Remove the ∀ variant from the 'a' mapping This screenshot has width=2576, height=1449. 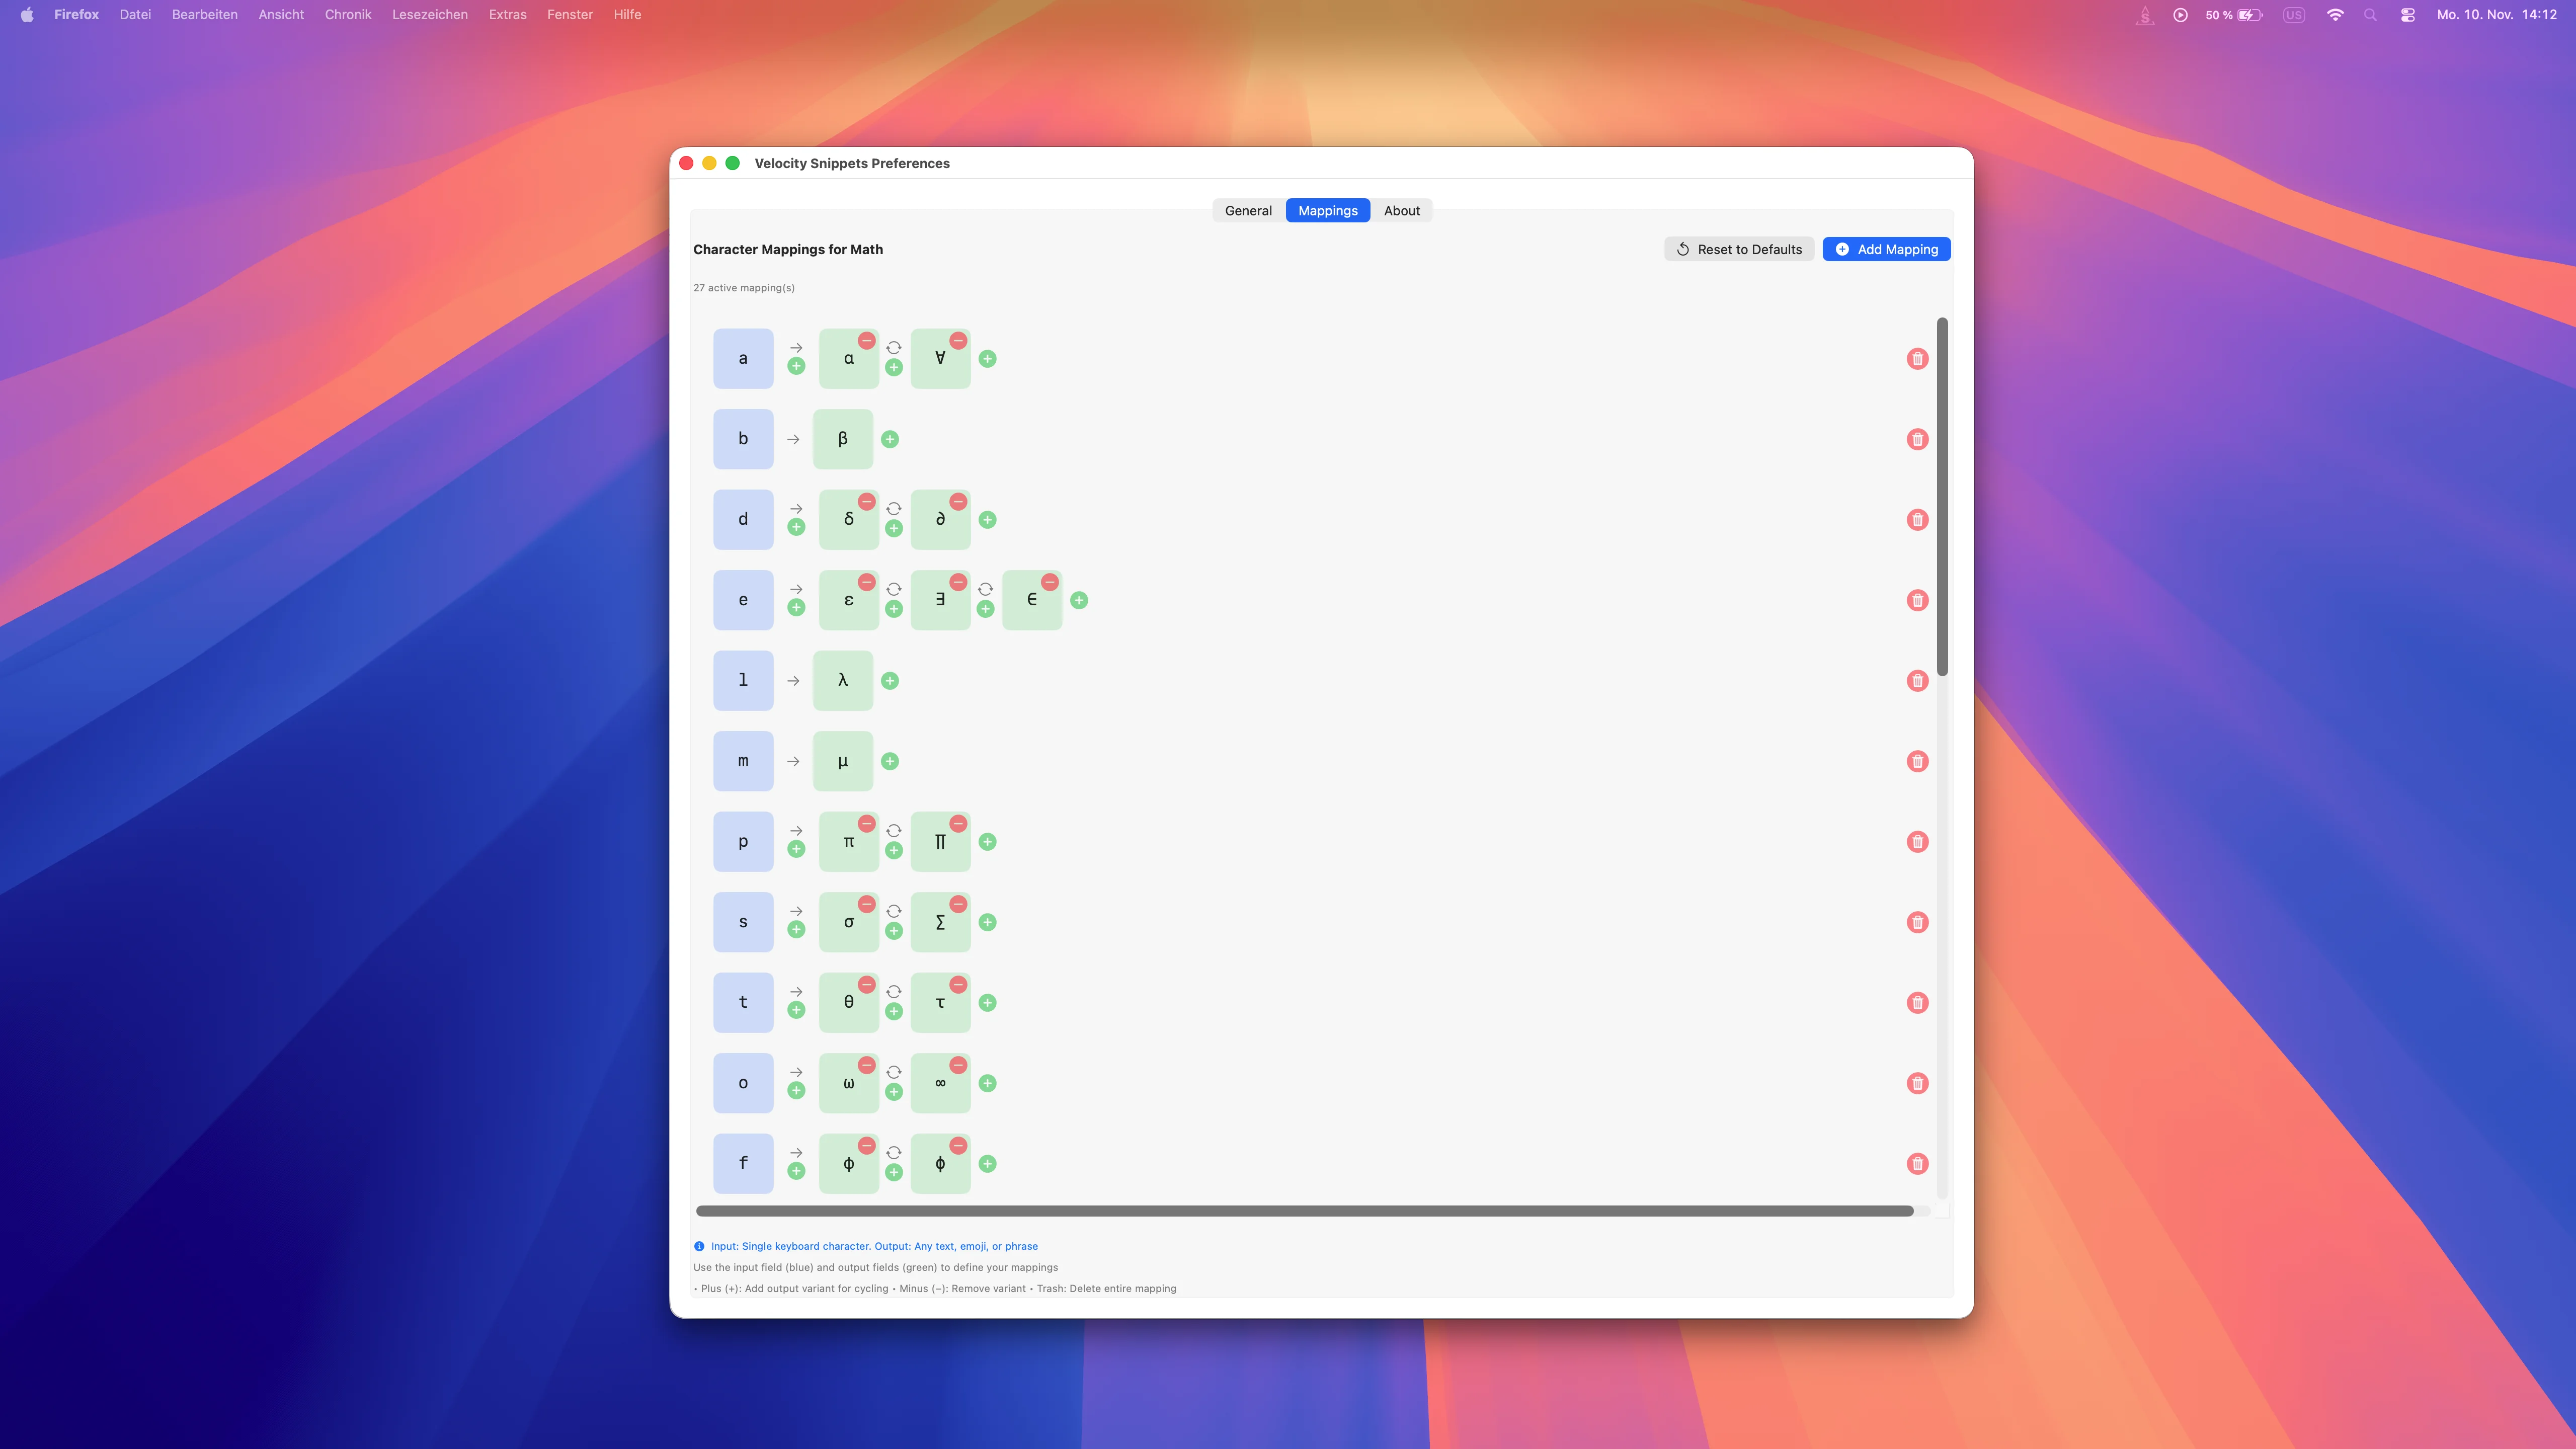pos(958,341)
